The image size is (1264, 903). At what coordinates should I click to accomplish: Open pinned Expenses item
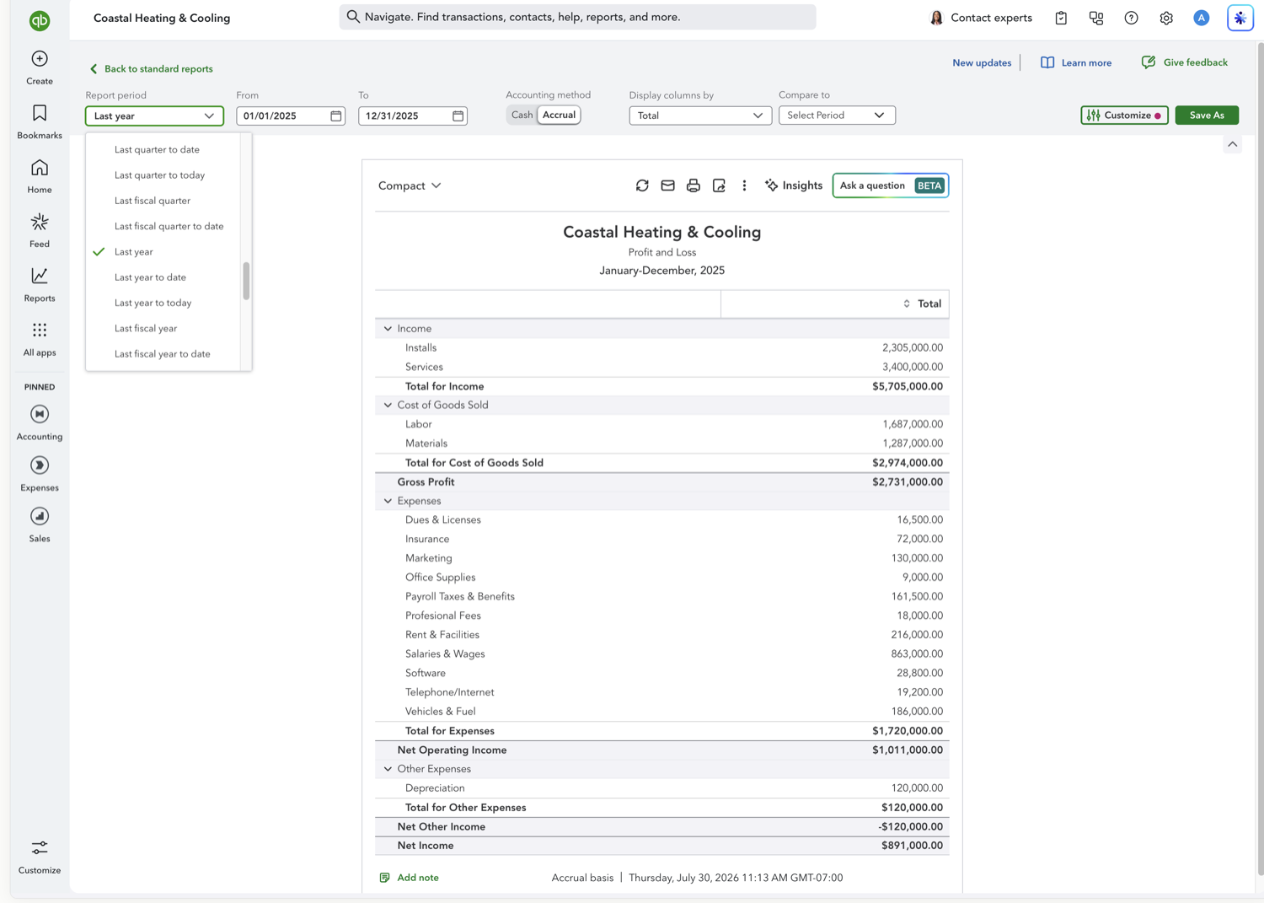tap(40, 474)
